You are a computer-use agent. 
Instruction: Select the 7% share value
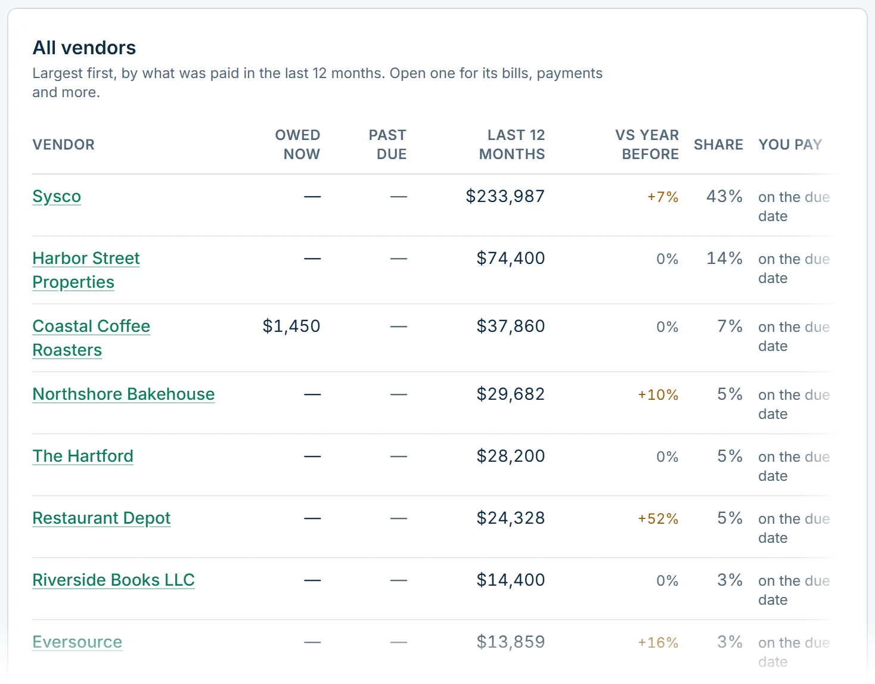tap(730, 327)
